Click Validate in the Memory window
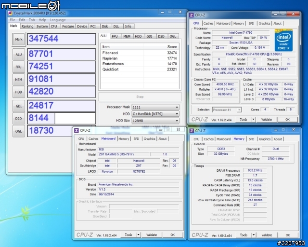The image size is (308, 247). tap(267, 235)
